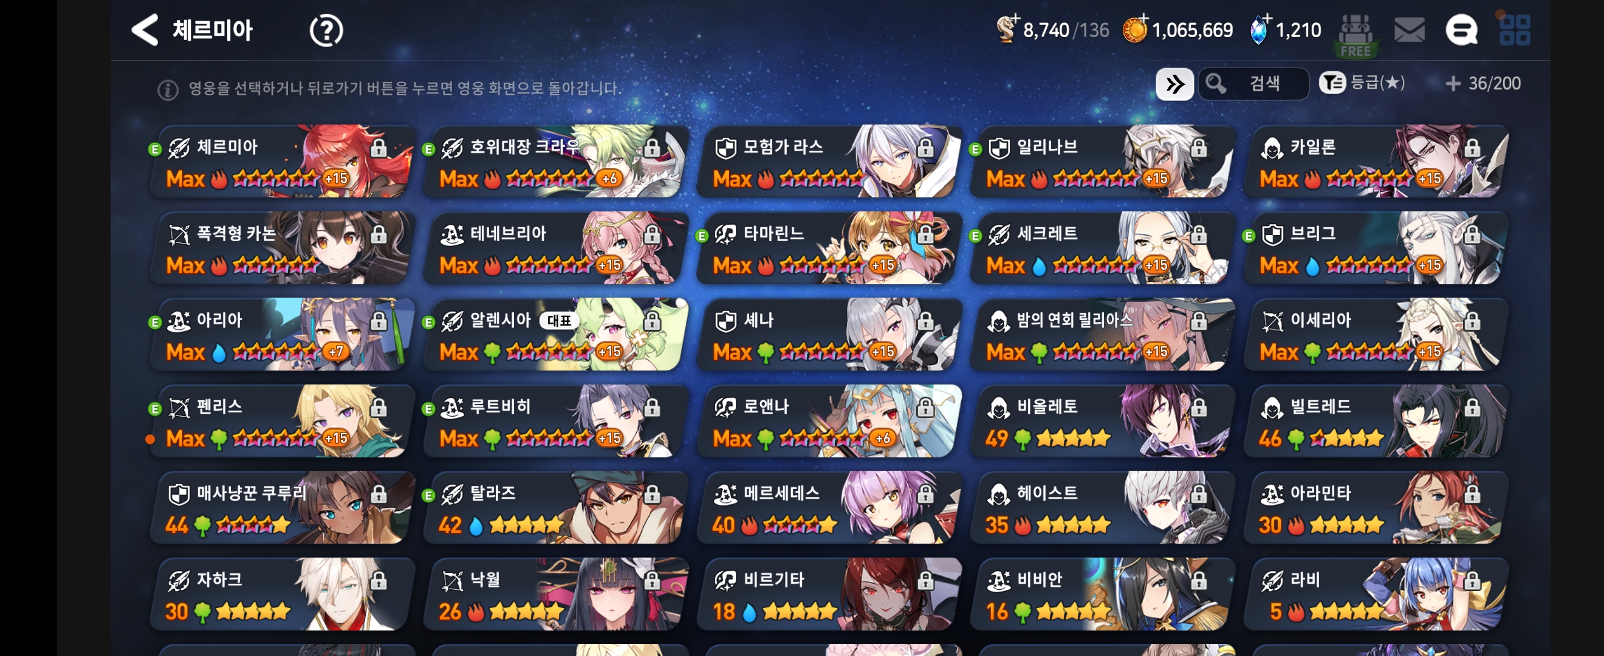Go back using the arrow beside 체르미아
The height and width of the screenshot is (656, 1604).
pos(145,30)
